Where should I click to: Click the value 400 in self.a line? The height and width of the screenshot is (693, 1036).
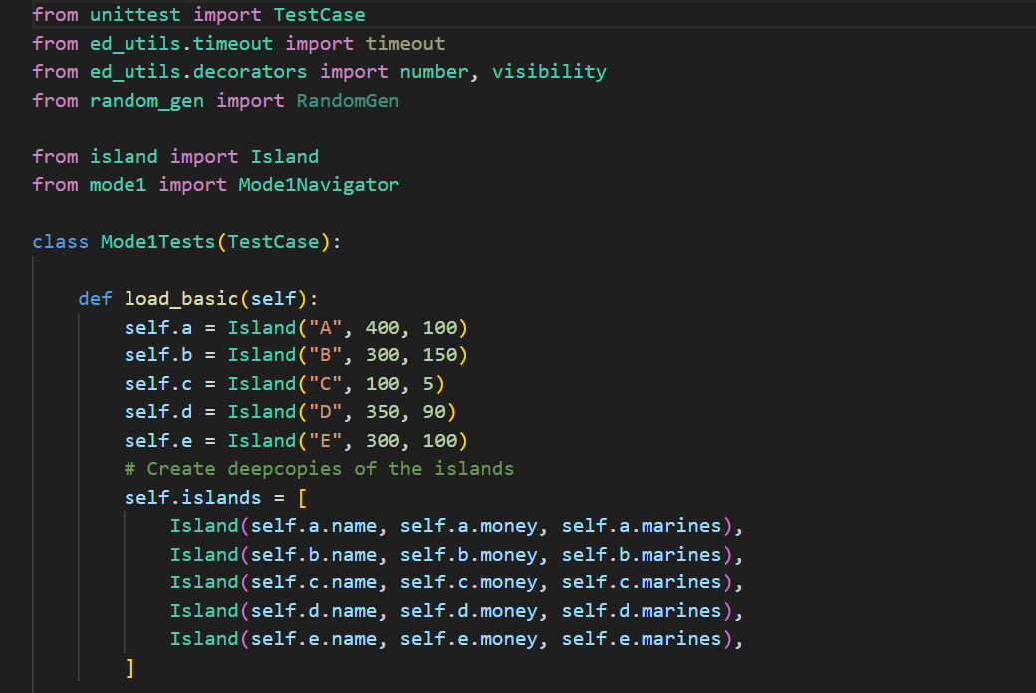pos(383,328)
